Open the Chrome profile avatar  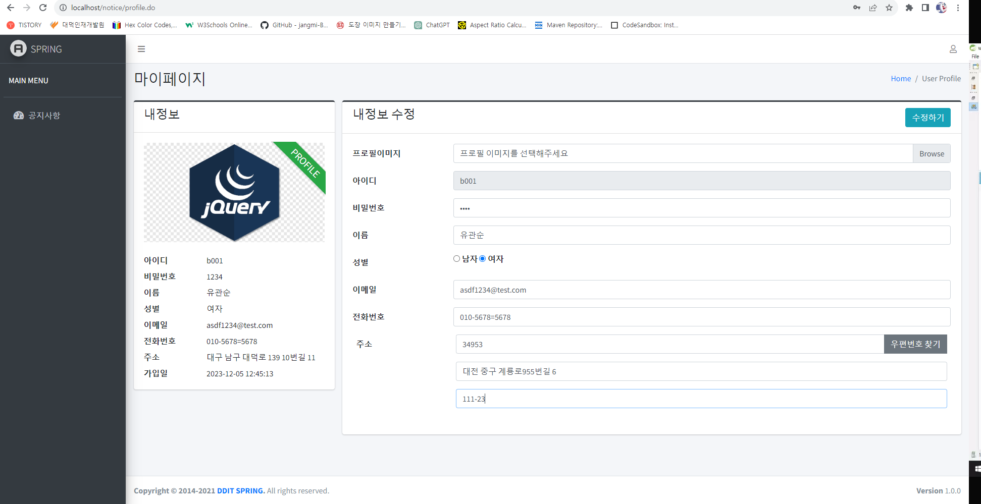pyautogui.click(x=942, y=8)
